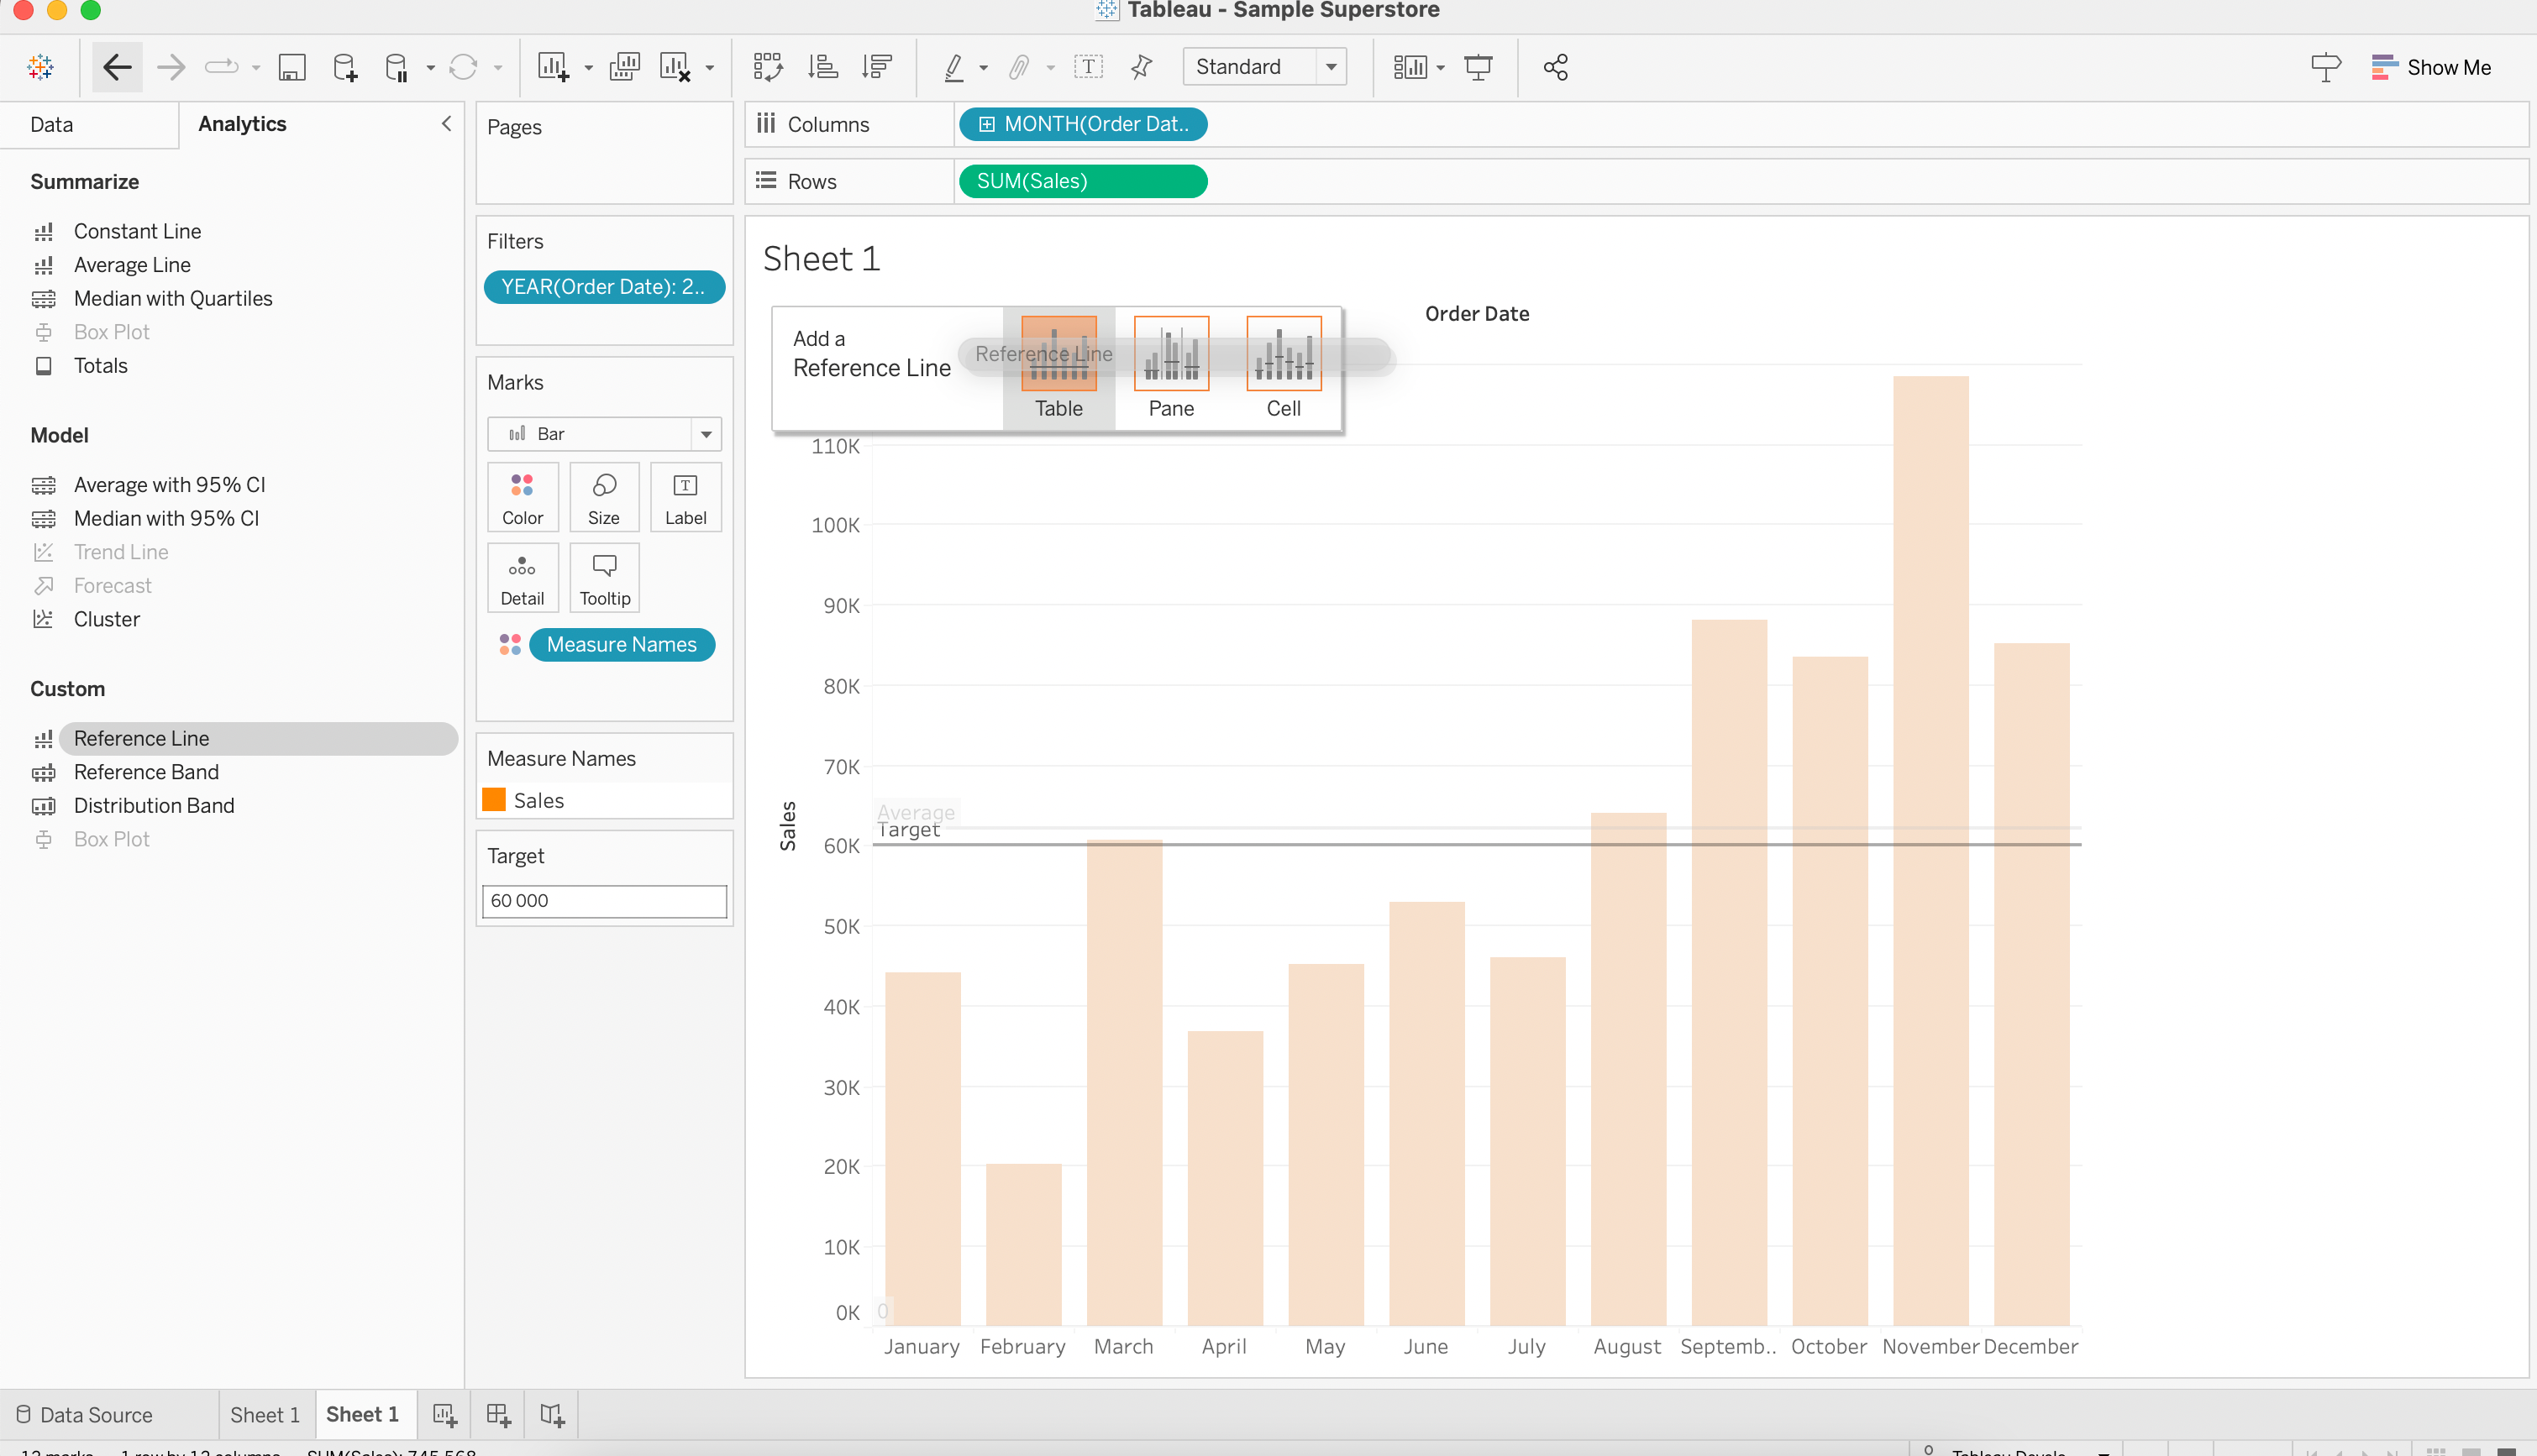
Task: Click the Show Mark Labels T icon
Action: 1089,67
